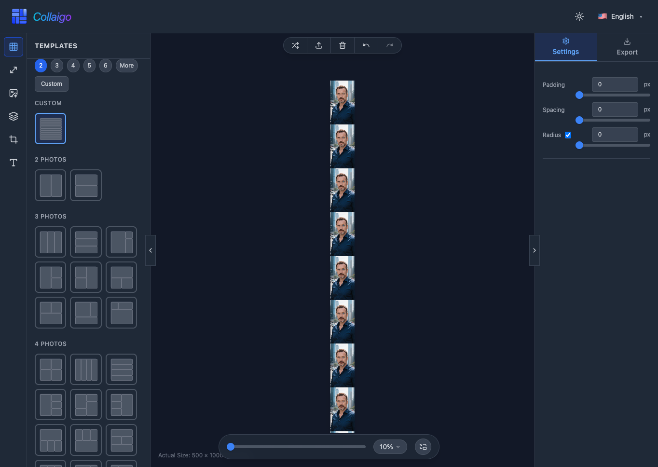This screenshot has width=658, height=467.
Task: Click the Radius value input field
Action: 615,135
